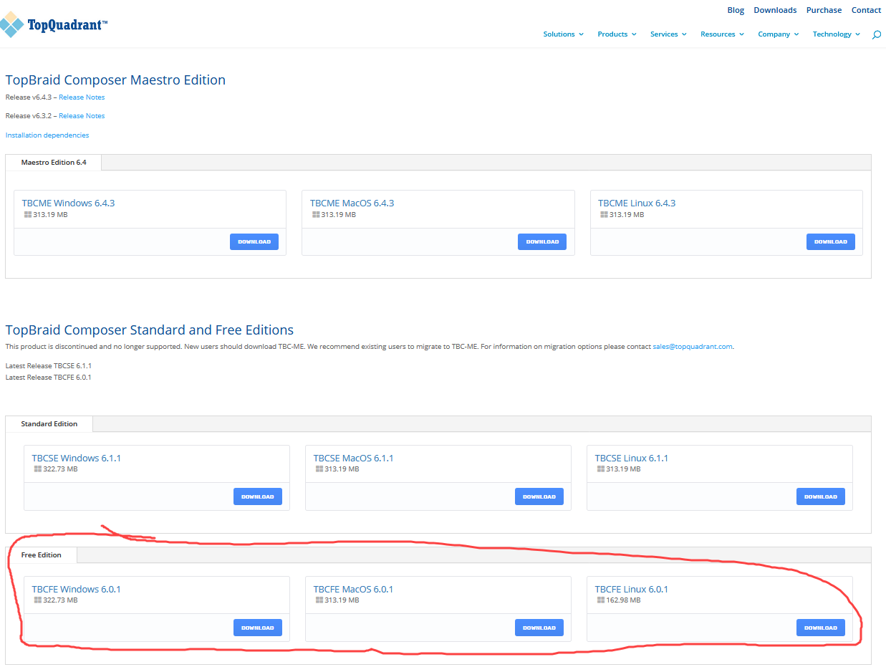The image size is (886, 672).
Task: Download TBCME Windows 6.4.3
Action: pos(254,241)
